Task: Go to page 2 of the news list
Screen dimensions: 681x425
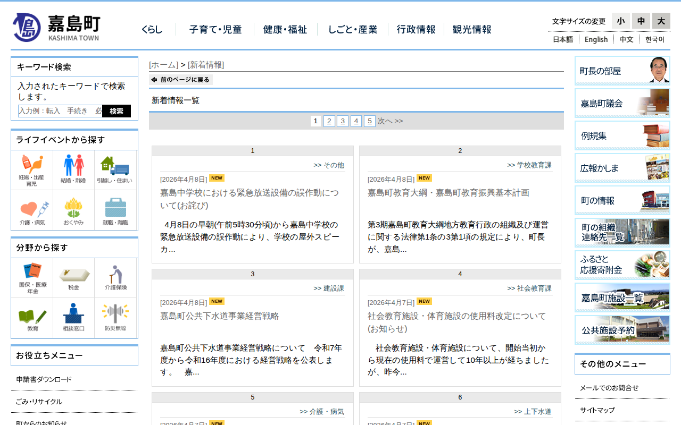Action: tap(329, 121)
